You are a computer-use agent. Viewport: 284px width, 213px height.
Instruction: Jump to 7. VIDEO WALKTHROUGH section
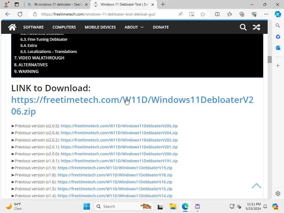(x=39, y=58)
